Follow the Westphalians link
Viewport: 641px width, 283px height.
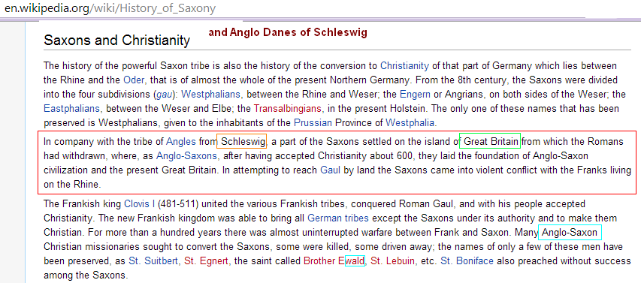(x=211, y=95)
